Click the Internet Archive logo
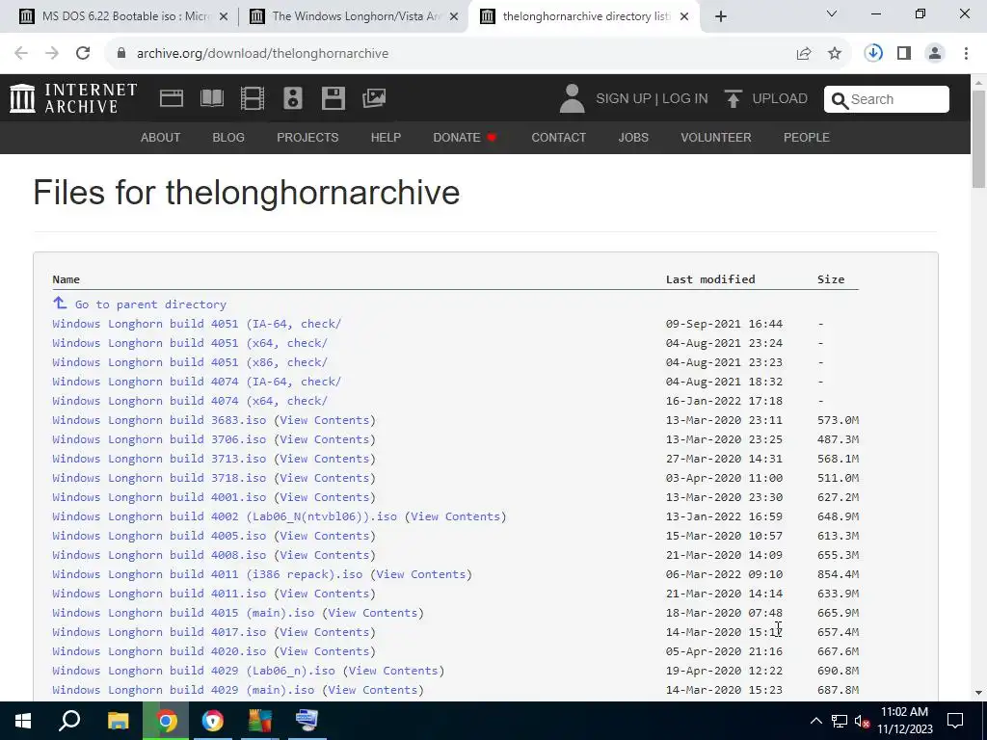 tap(73, 98)
